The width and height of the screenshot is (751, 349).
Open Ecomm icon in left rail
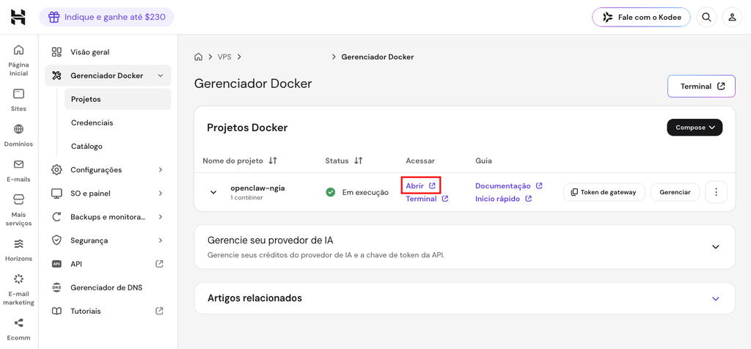[x=18, y=323]
